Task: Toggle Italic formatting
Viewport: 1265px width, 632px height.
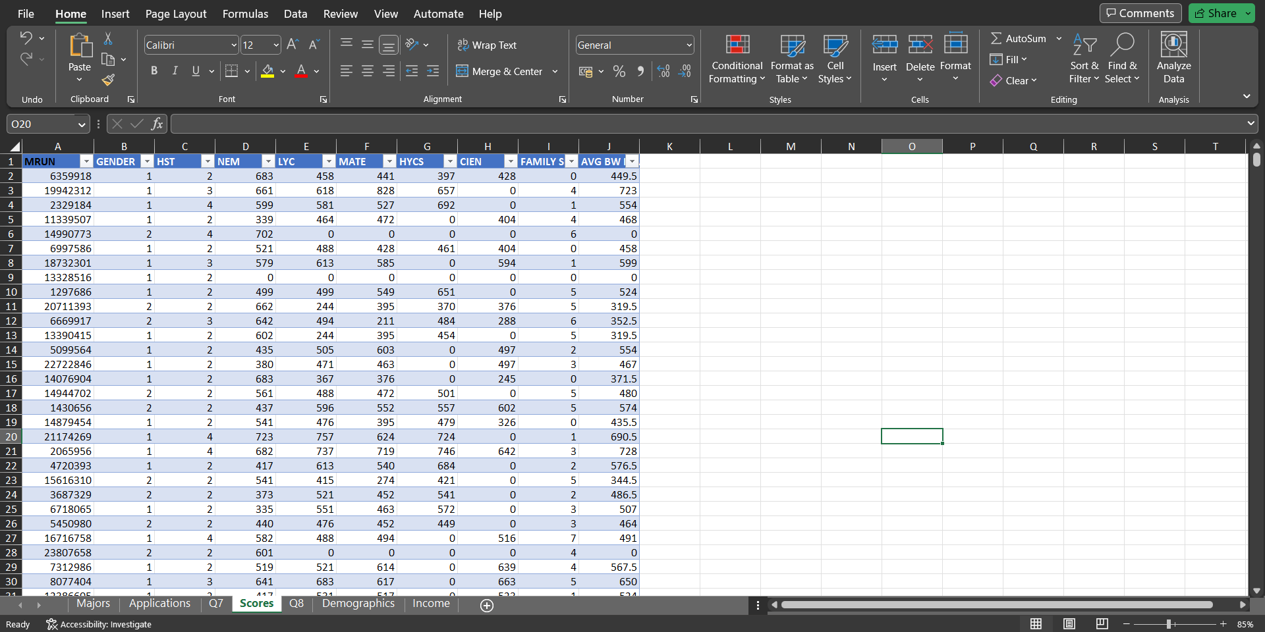Action: click(175, 71)
